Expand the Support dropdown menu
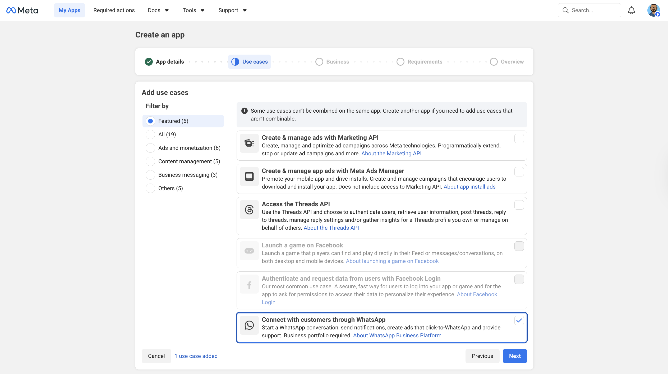This screenshot has height=374, width=668. click(232, 10)
